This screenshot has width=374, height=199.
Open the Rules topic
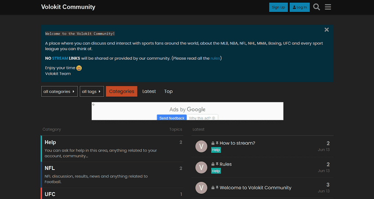click(x=226, y=164)
